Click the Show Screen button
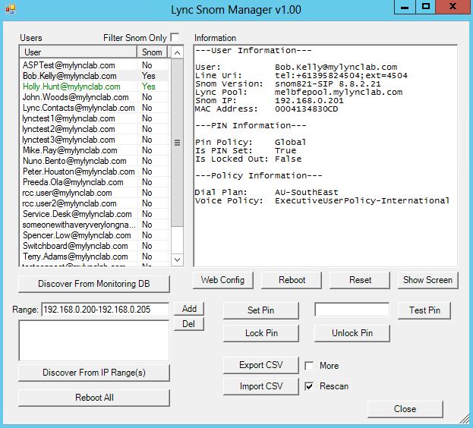 (x=428, y=280)
